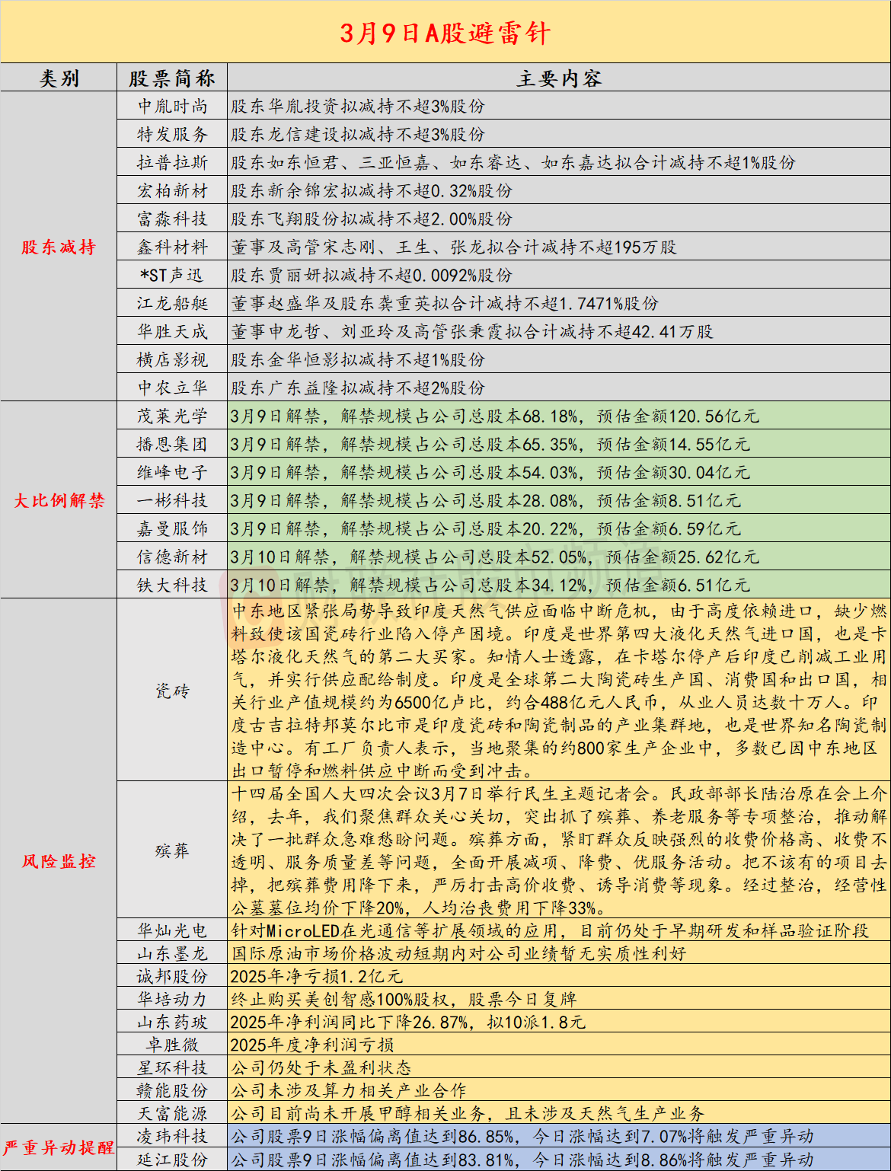
Task: Select the 股票简称 column header
Action: tap(172, 78)
